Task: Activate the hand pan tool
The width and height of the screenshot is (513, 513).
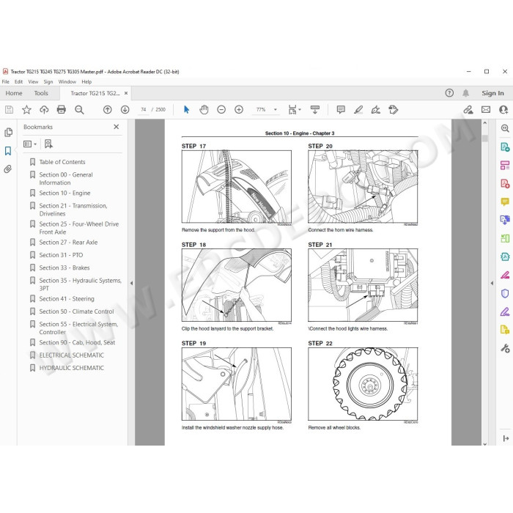Action: 204,110
